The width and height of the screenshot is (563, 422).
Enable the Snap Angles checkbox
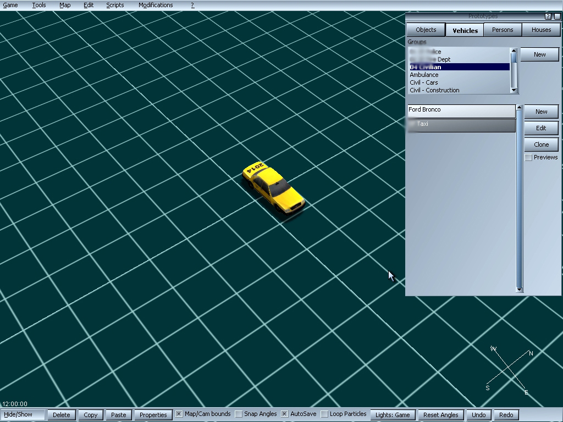pyautogui.click(x=239, y=414)
